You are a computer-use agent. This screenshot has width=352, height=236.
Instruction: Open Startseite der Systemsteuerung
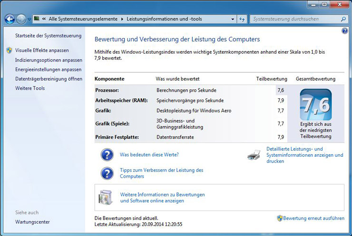click(48, 36)
